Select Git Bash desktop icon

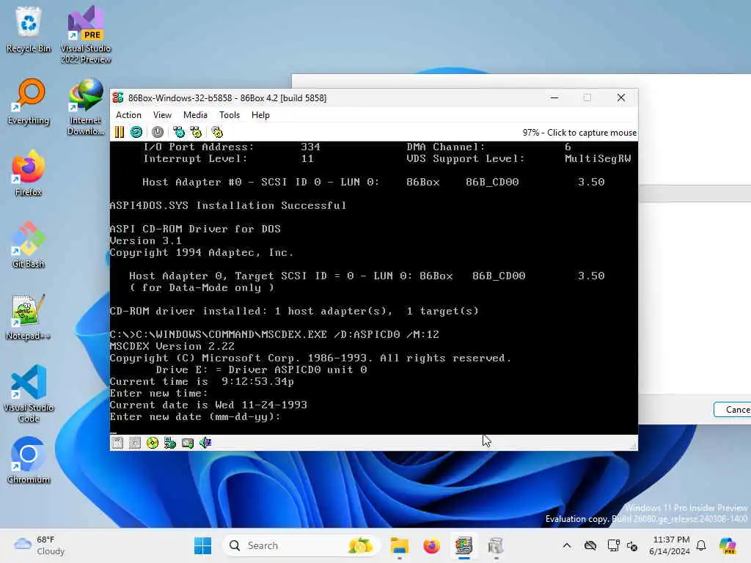(29, 246)
